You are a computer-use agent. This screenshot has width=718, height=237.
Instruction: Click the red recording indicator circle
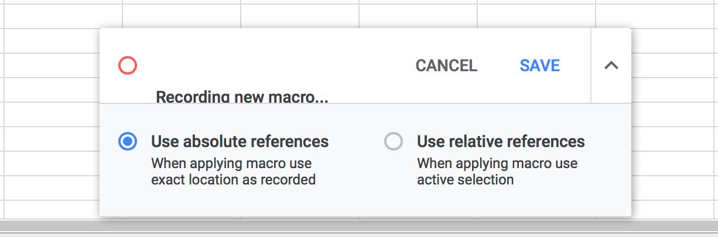point(128,65)
